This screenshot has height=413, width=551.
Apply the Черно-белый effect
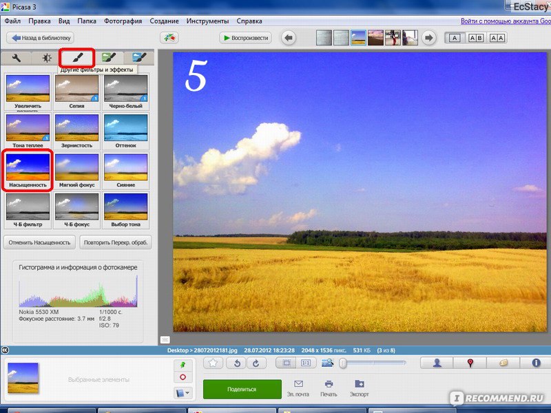click(x=125, y=92)
